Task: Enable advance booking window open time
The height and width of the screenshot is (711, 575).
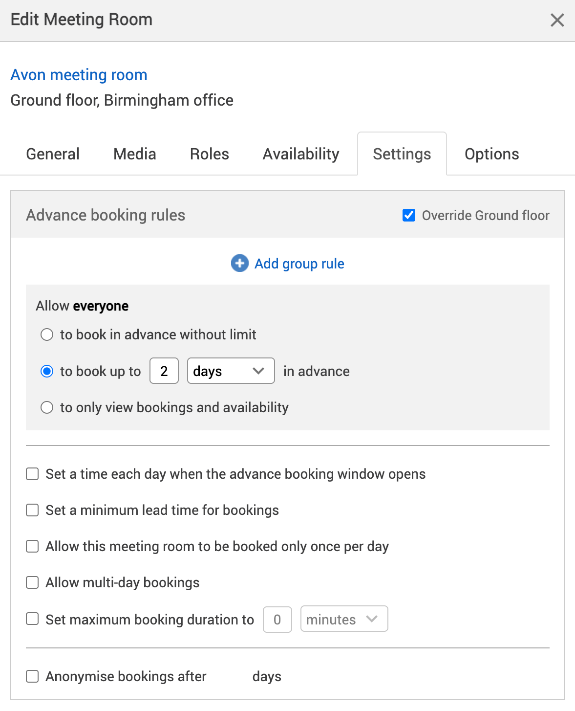Action: coord(32,473)
